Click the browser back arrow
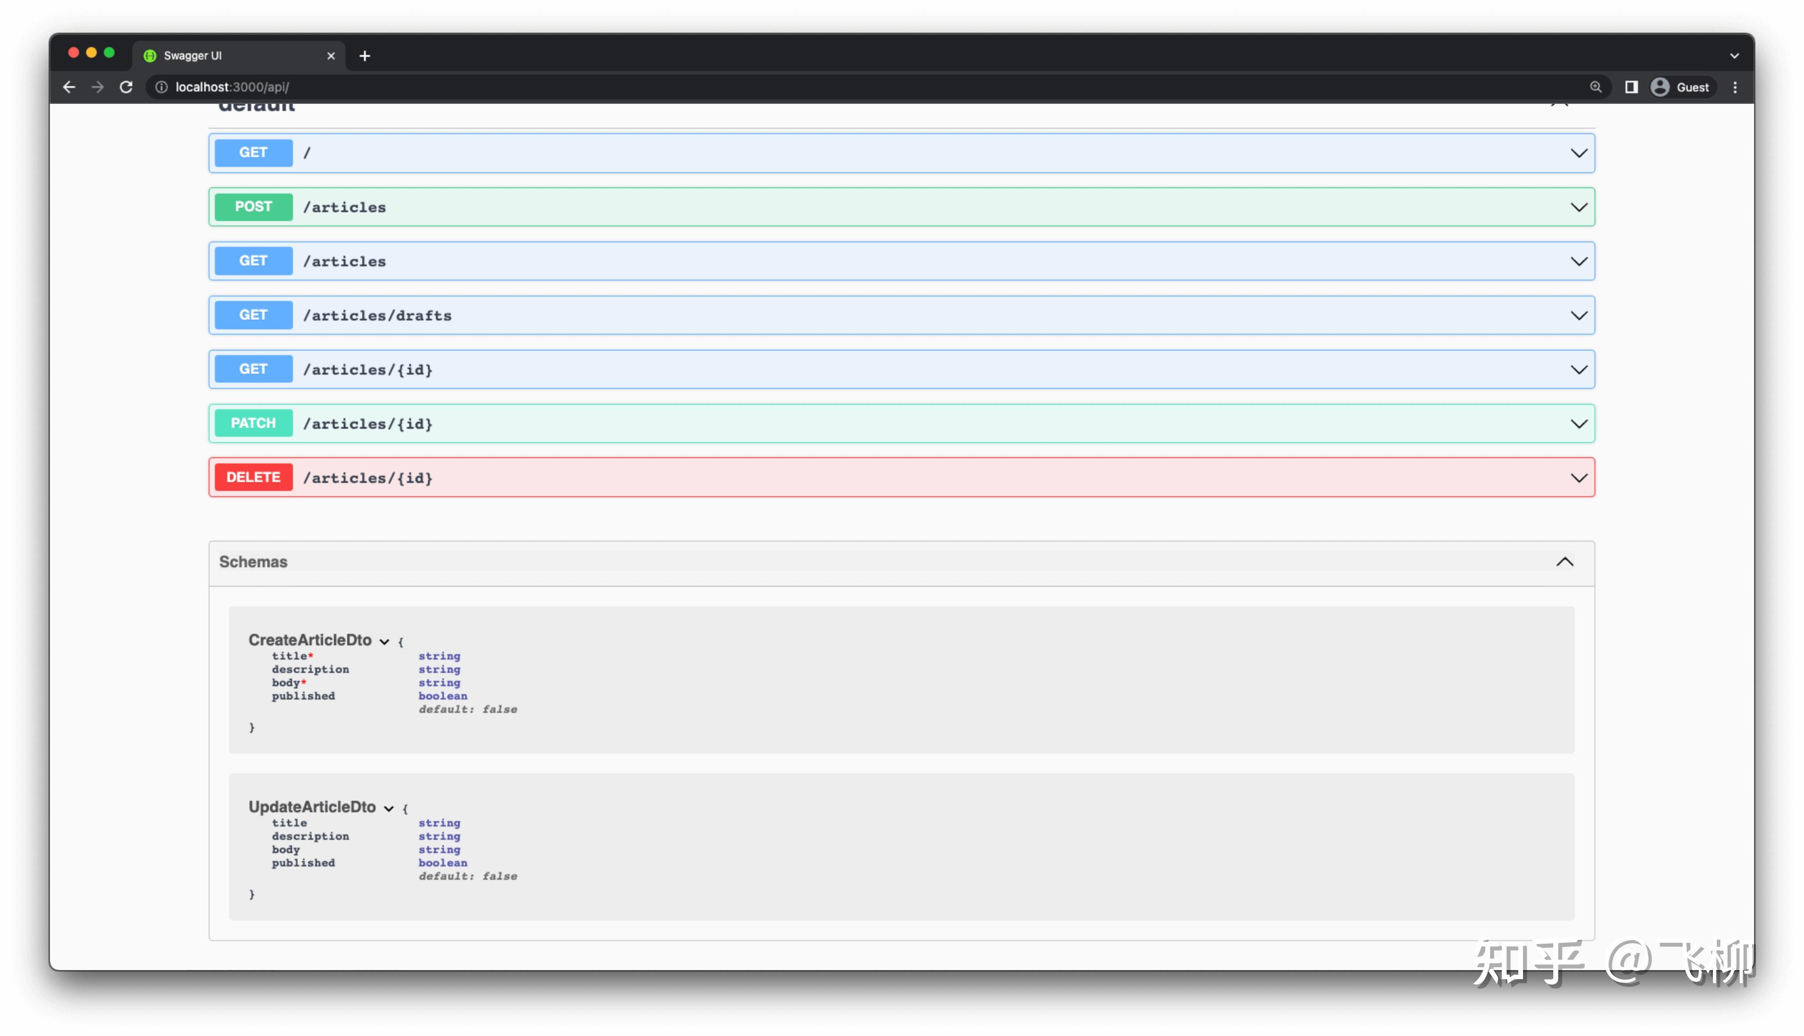 (69, 87)
